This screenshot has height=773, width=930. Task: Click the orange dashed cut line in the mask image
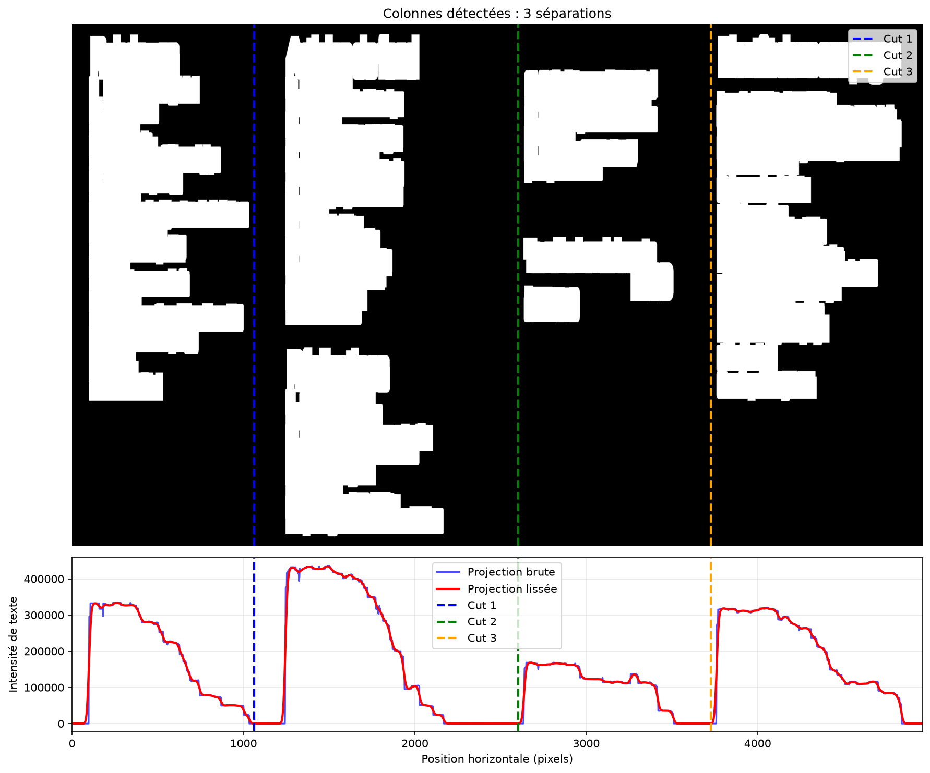click(711, 285)
